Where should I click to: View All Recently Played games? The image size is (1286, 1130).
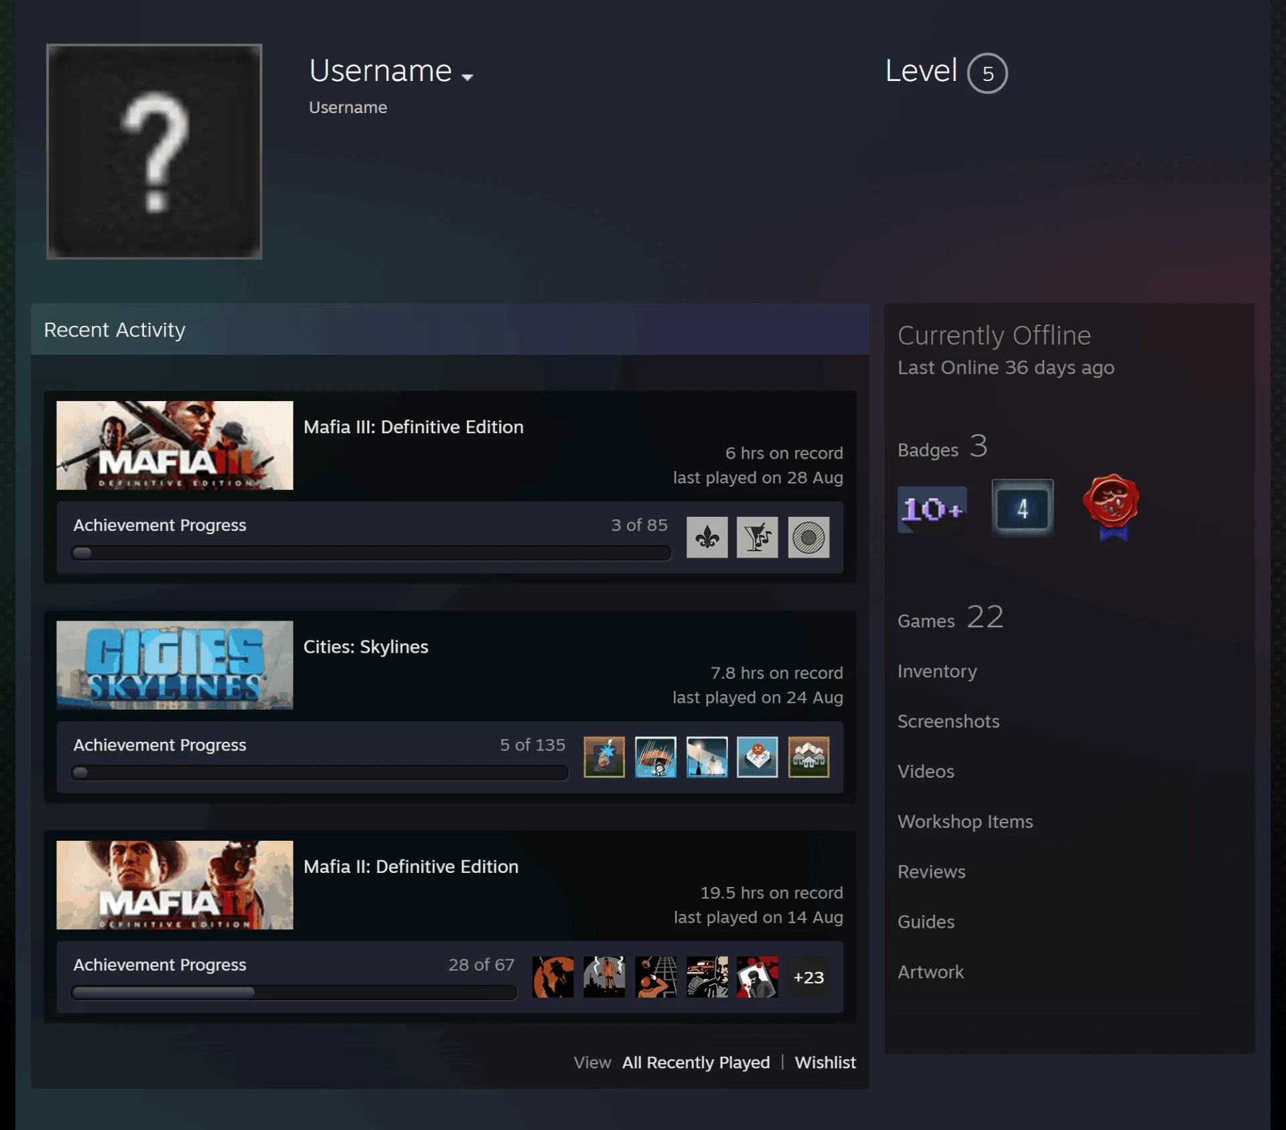coord(696,1062)
